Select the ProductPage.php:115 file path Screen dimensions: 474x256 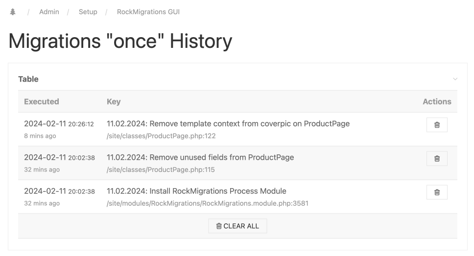click(x=161, y=170)
